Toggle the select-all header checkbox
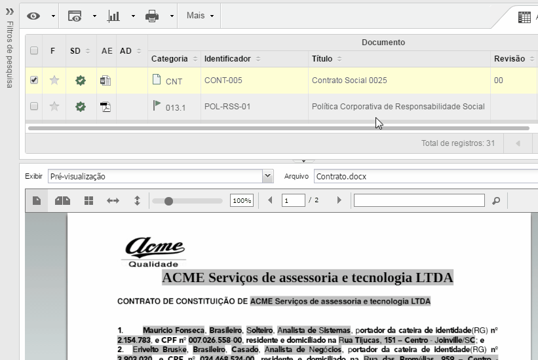Viewport: 538px width, 360px height. pos(35,51)
